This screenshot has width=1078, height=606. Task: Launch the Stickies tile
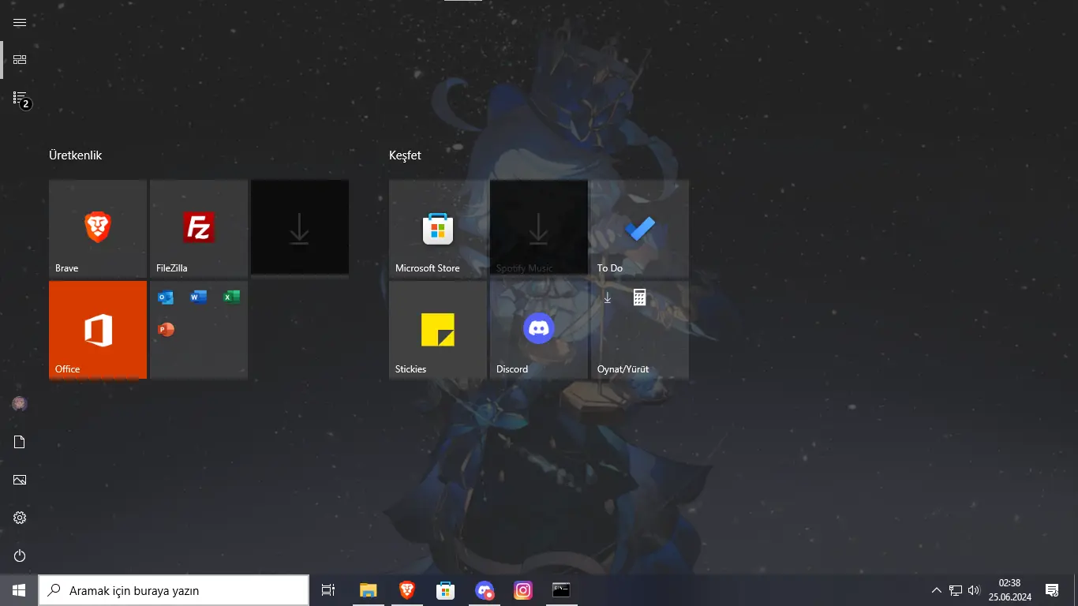438,329
